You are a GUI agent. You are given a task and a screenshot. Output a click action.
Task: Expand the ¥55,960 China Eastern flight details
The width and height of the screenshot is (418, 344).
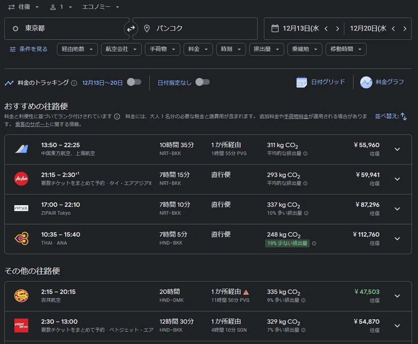point(397,150)
